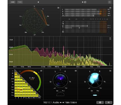Open help with the question mark button
The width and height of the screenshot is (121, 105).
[109, 2]
